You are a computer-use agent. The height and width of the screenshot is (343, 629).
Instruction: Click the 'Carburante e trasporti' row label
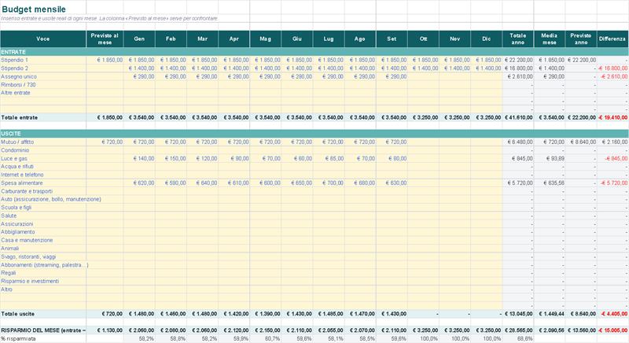(x=27, y=191)
